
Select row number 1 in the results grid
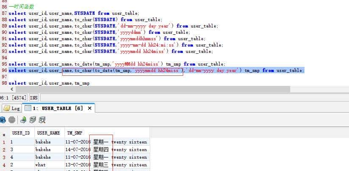[x=4, y=142]
